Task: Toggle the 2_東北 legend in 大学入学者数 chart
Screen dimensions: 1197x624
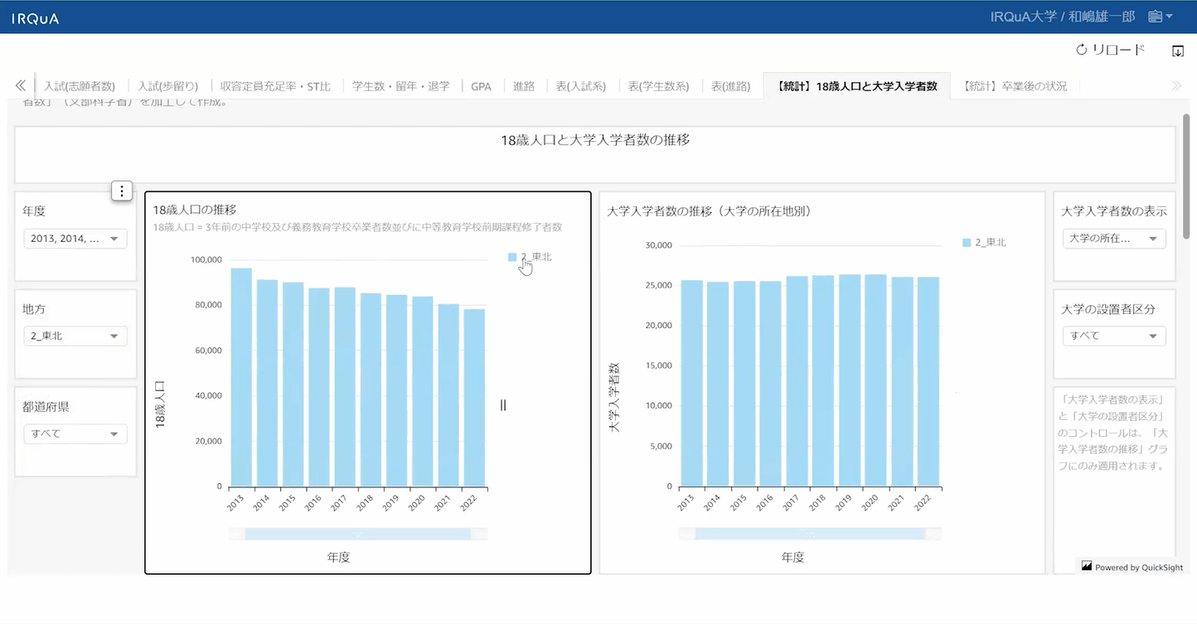Action: coord(985,243)
